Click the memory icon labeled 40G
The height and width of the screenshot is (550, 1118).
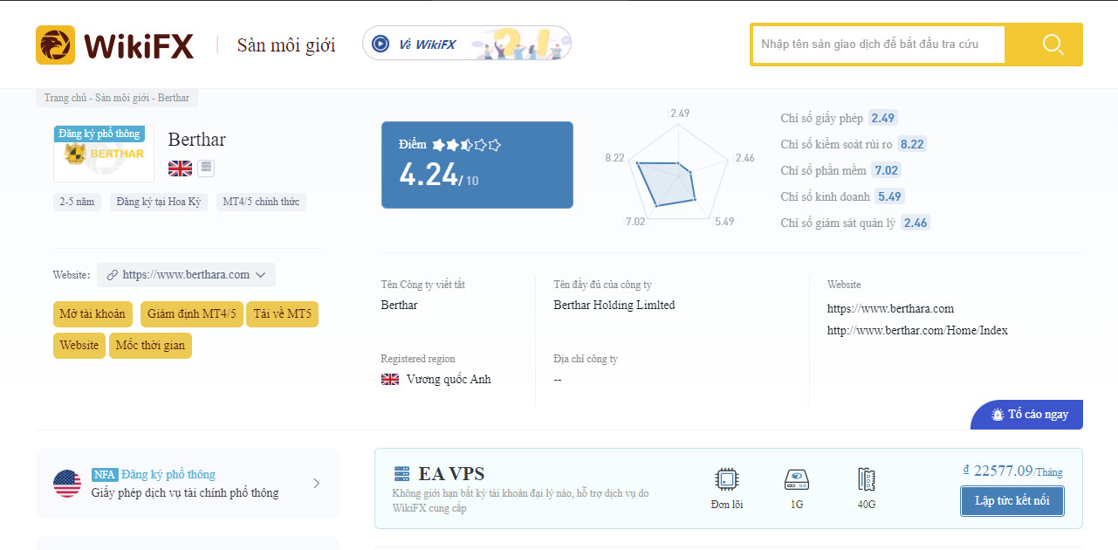pyautogui.click(x=866, y=479)
